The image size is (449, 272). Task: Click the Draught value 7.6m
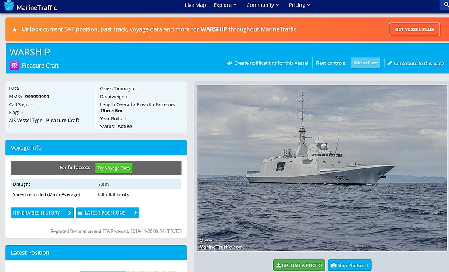coord(103,184)
